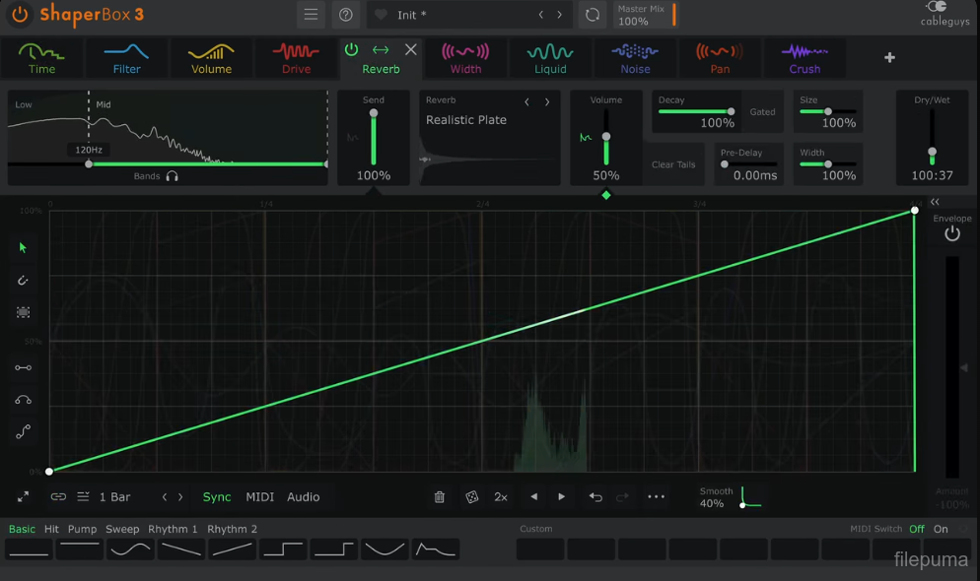Viewport: 980px width, 581px height.
Task: Click the randomize dice icon
Action: point(472,497)
